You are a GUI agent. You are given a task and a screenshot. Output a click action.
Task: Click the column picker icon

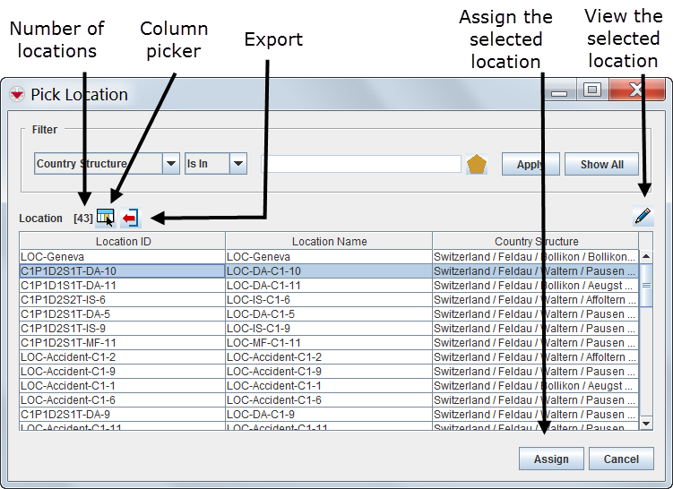click(106, 218)
